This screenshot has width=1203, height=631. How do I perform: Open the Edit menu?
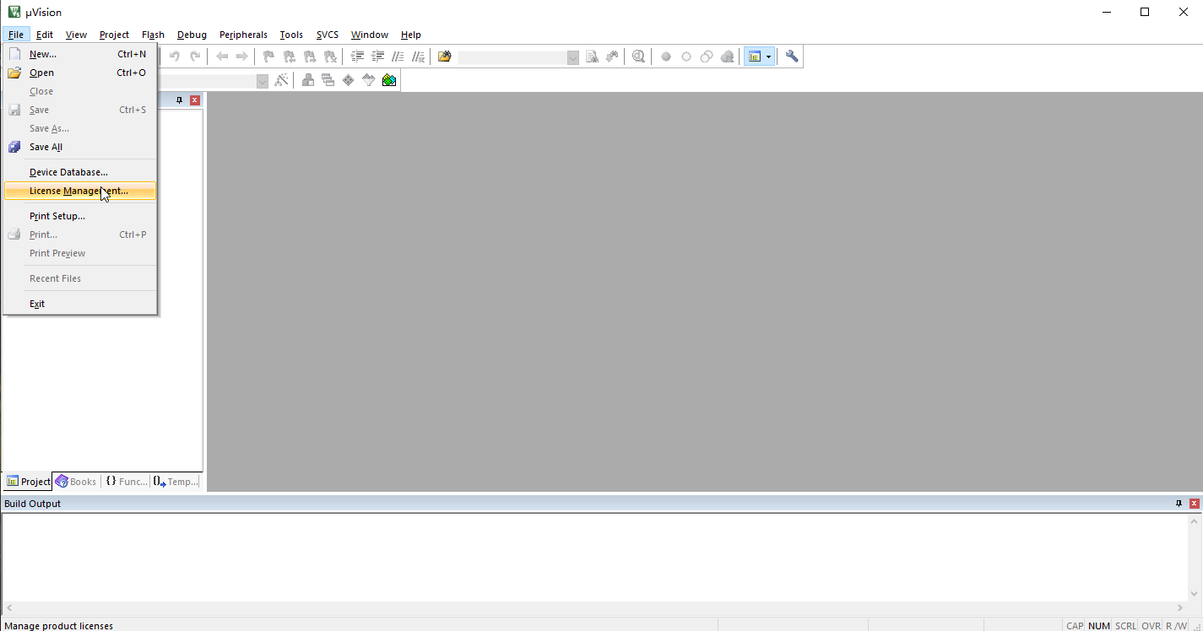pos(45,35)
